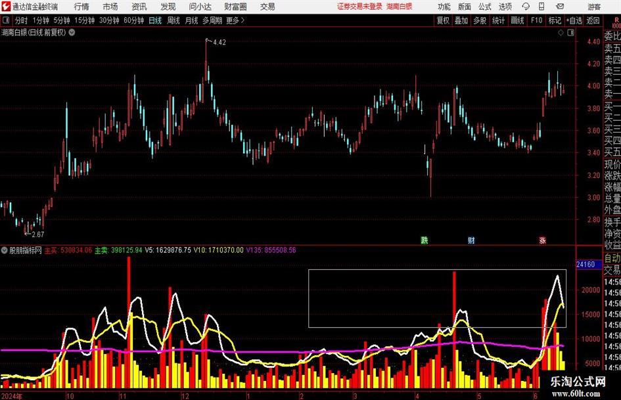621x400 pixels.
Task: Click the diamond icon above the chart
Action: tap(561, 33)
